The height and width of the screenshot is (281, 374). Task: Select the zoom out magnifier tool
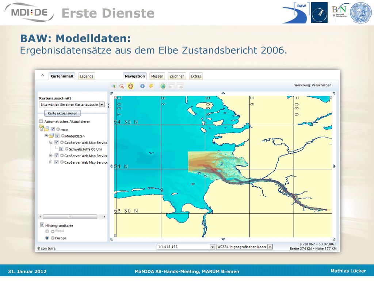[122, 86]
